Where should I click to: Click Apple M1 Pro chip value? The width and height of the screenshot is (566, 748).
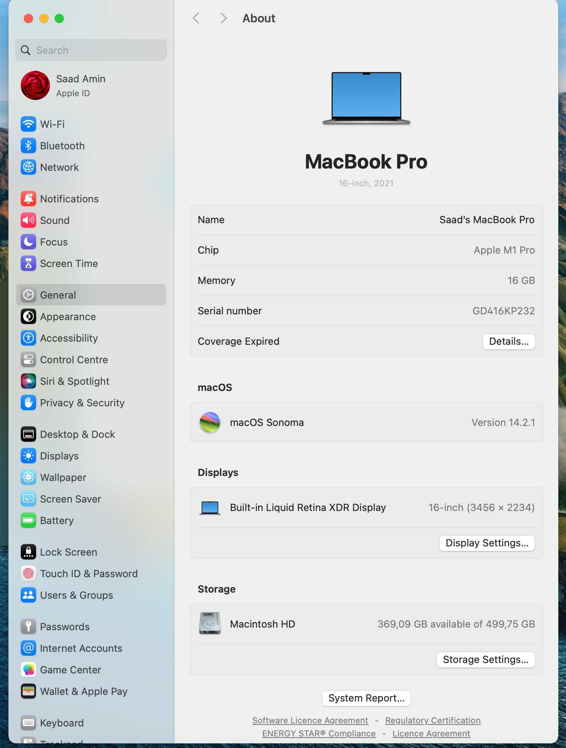[x=504, y=250]
